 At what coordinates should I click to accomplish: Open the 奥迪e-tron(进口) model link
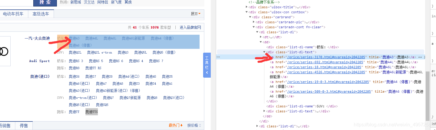point(83,98)
